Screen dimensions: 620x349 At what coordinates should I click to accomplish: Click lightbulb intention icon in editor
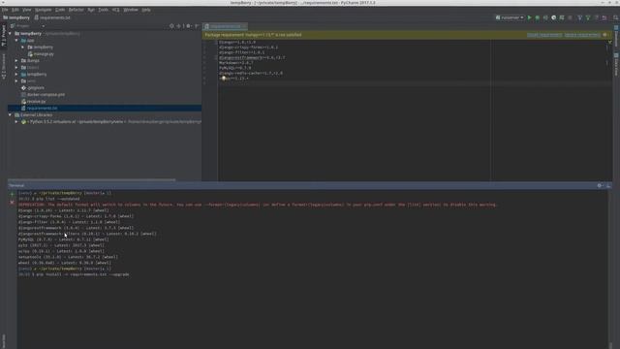coord(224,79)
